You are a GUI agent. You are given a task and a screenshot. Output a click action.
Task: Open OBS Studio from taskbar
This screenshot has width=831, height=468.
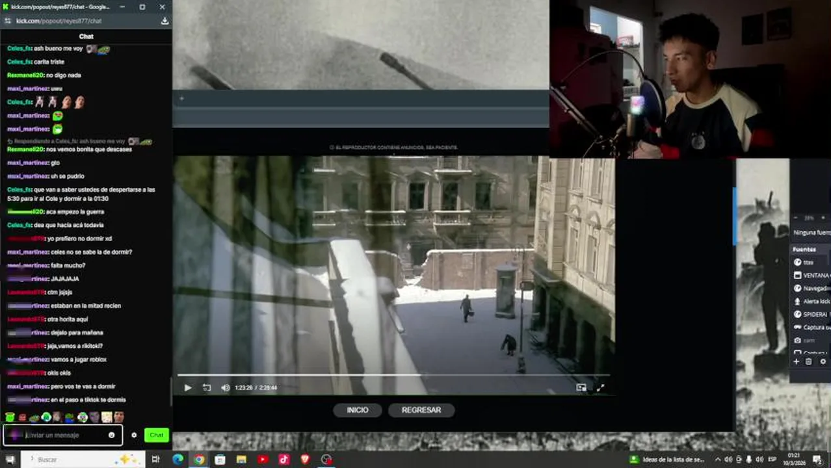[x=326, y=460]
